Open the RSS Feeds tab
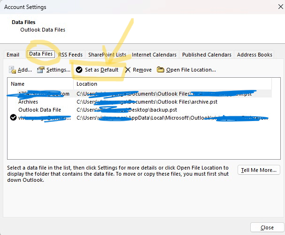This screenshot has width=285, height=235. [x=70, y=55]
